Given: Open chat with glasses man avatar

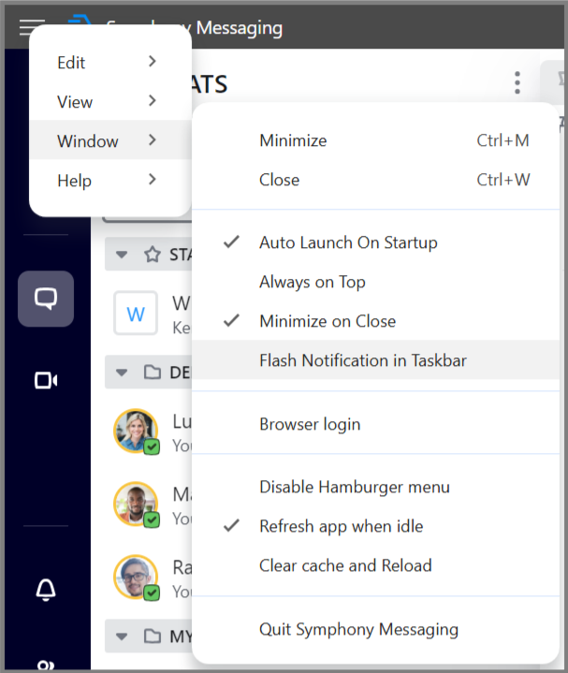Looking at the screenshot, I should coord(136,577).
